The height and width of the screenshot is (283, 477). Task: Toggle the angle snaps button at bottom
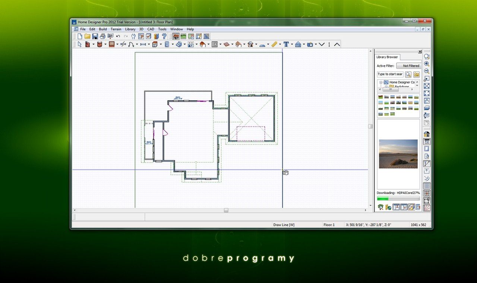427,208
